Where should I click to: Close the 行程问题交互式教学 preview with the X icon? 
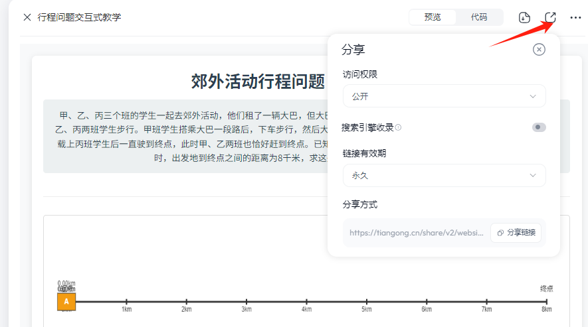tap(27, 17)
